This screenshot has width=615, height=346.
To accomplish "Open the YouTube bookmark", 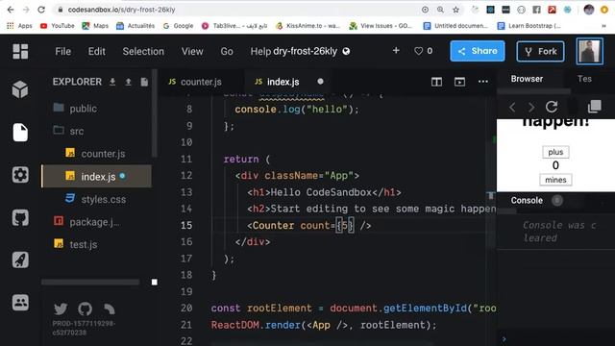I will tap(58, 26).
